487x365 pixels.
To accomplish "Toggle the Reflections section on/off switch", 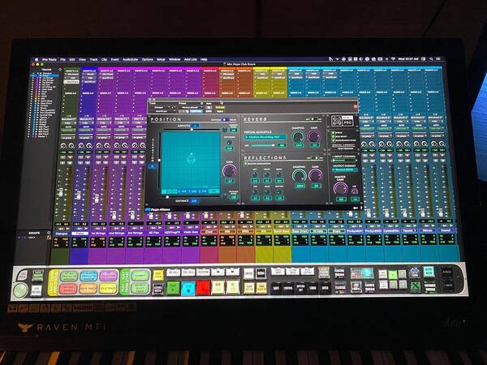I will (x=315, y=157).
